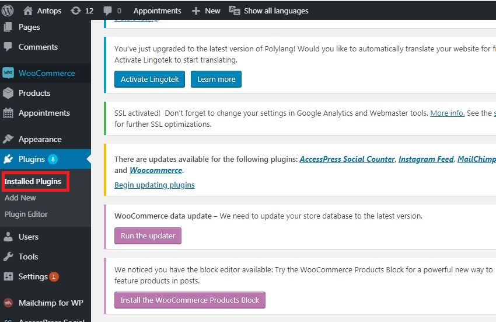Click the plus icon beside New
The image size is (496, 322).
[196, 11]
